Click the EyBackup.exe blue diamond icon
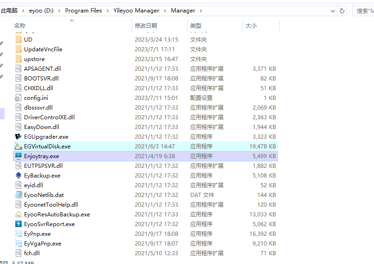 pyautogui.click(x=18, y=175)
